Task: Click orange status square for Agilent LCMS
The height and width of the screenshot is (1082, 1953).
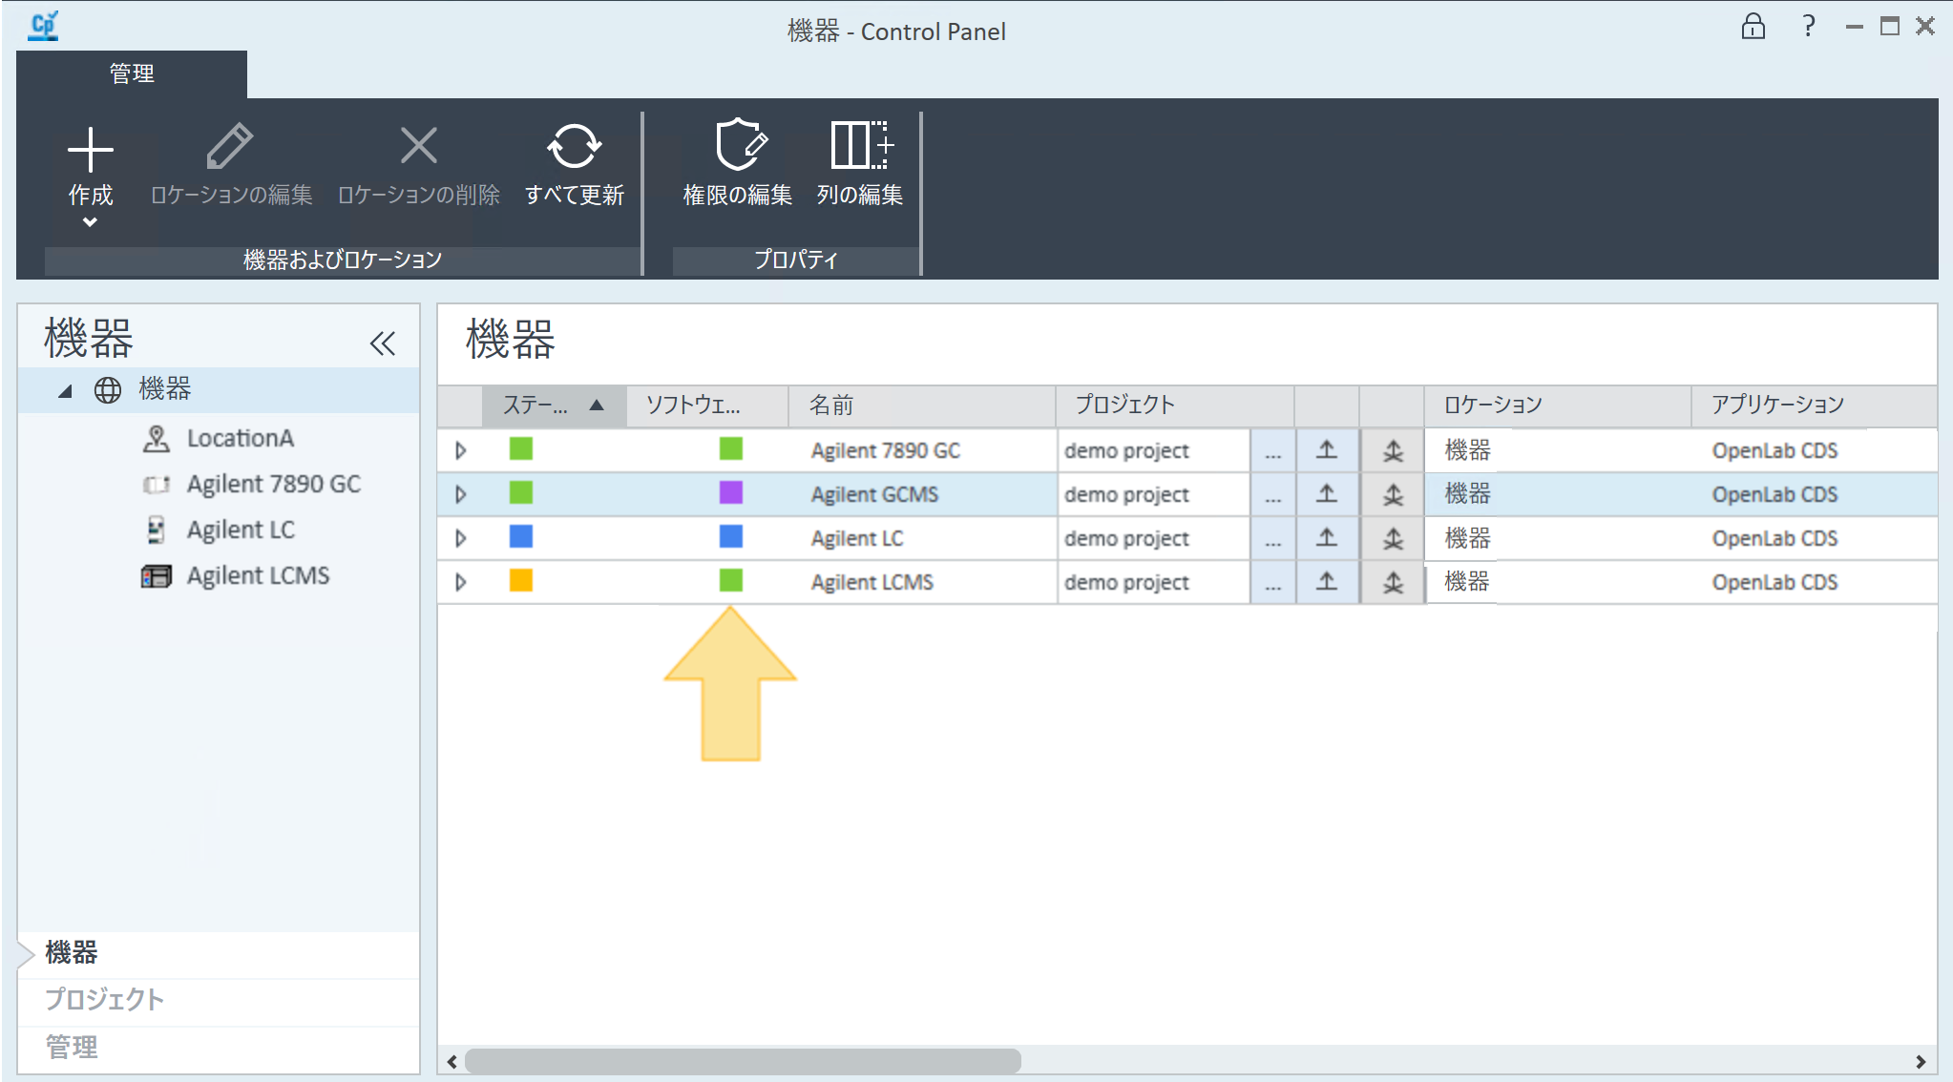Action: click(x=520, y=580)
